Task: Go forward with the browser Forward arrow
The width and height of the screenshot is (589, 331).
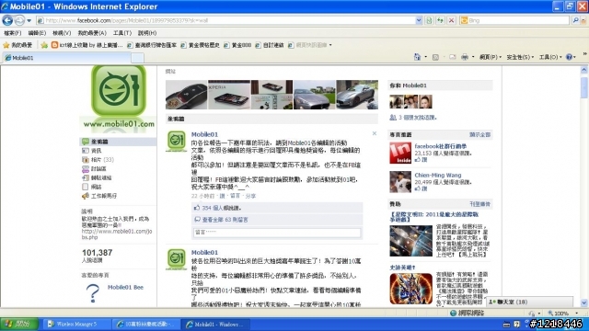Action: [19, 20]
